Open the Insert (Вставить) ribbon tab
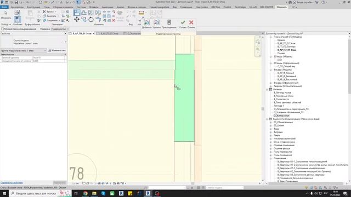Image resolution: width=351 pixels, height=197 pixels. [94, 7]
